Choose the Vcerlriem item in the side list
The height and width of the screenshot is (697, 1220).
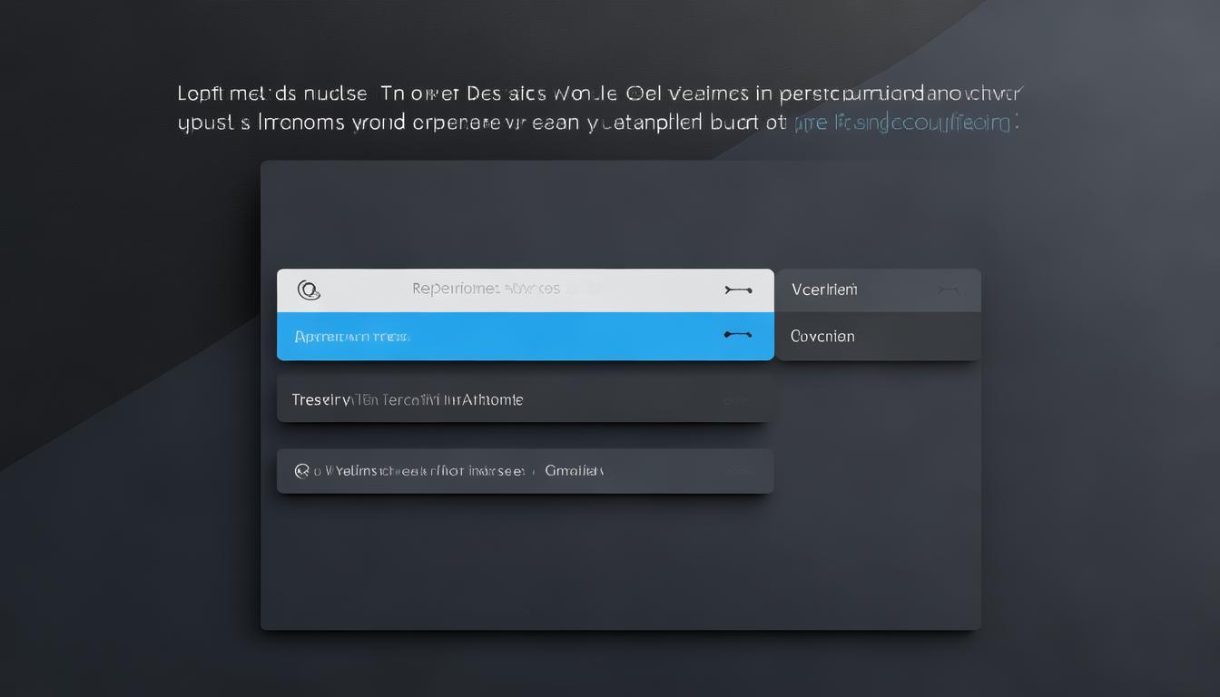tap(824, 290)
